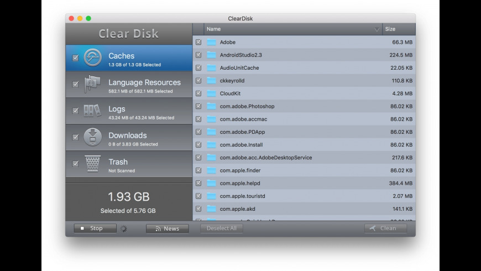Uncheck the Caches category checkbox
This screenshot has height=271, width=481.
click(75, 58)
